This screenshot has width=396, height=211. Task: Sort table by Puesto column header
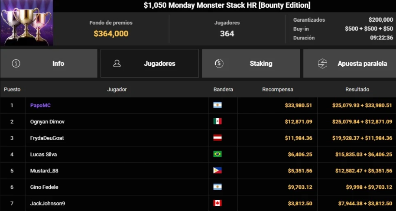click(x=12, y=89)
